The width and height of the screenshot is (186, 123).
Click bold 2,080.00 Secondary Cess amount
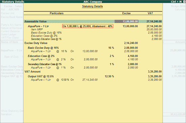click(x=133, y=64)
